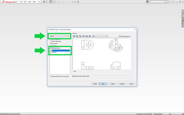This screenshot has height=115, width=184.
Task: Expand the Undo dropdown arrow
Action: tap(66, 2)
